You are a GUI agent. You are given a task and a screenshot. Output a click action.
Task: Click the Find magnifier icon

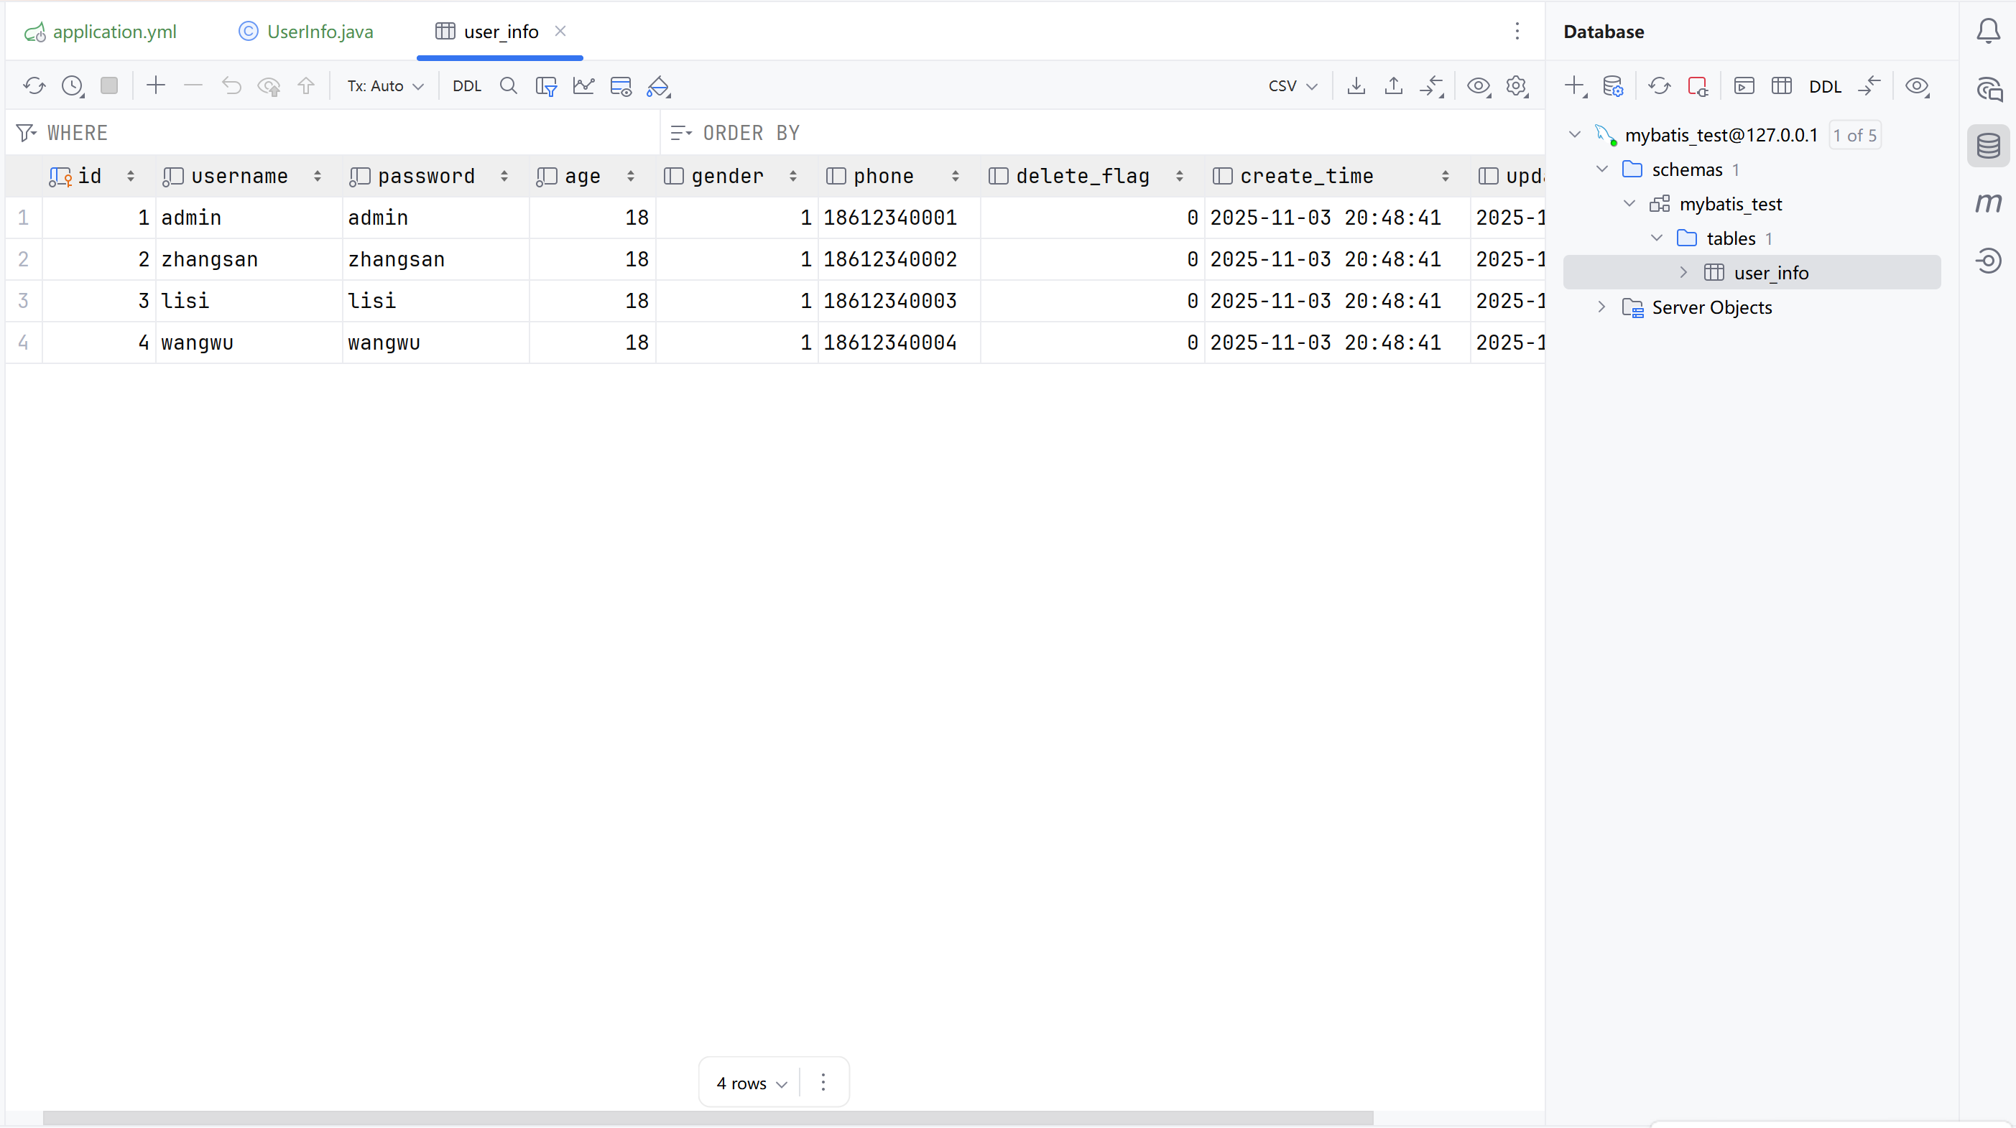509,86
